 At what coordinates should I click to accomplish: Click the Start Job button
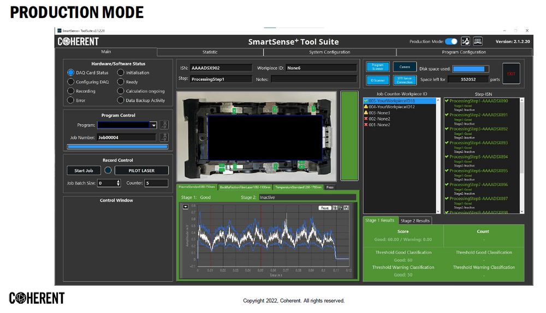click(84, 171)
